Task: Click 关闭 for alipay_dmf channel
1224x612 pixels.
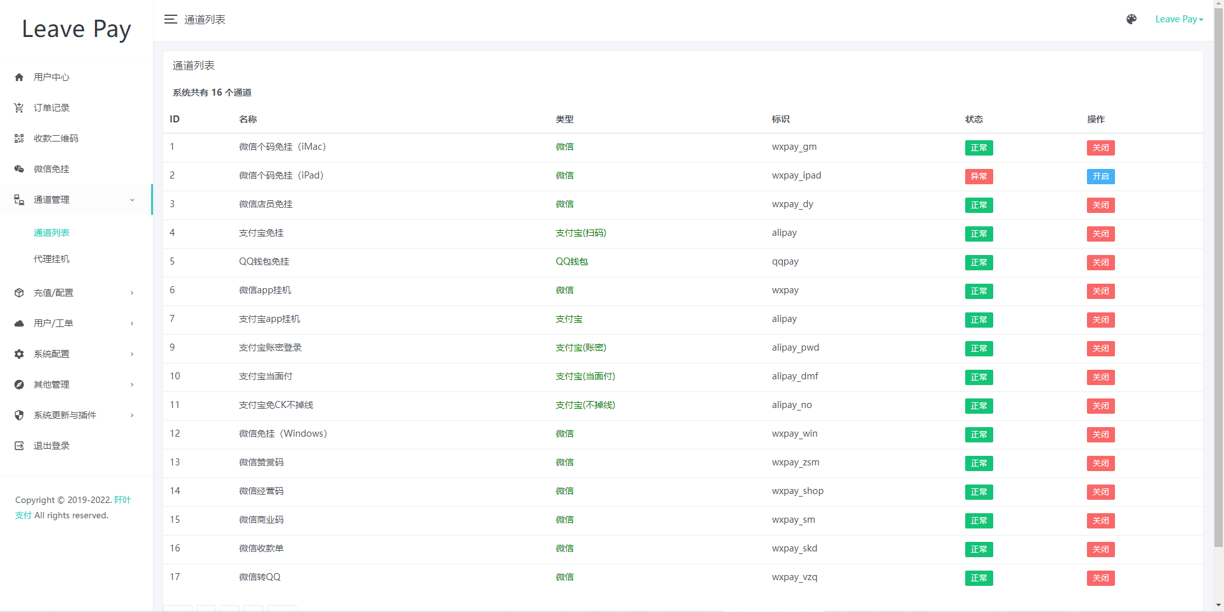Action: 1101,377
